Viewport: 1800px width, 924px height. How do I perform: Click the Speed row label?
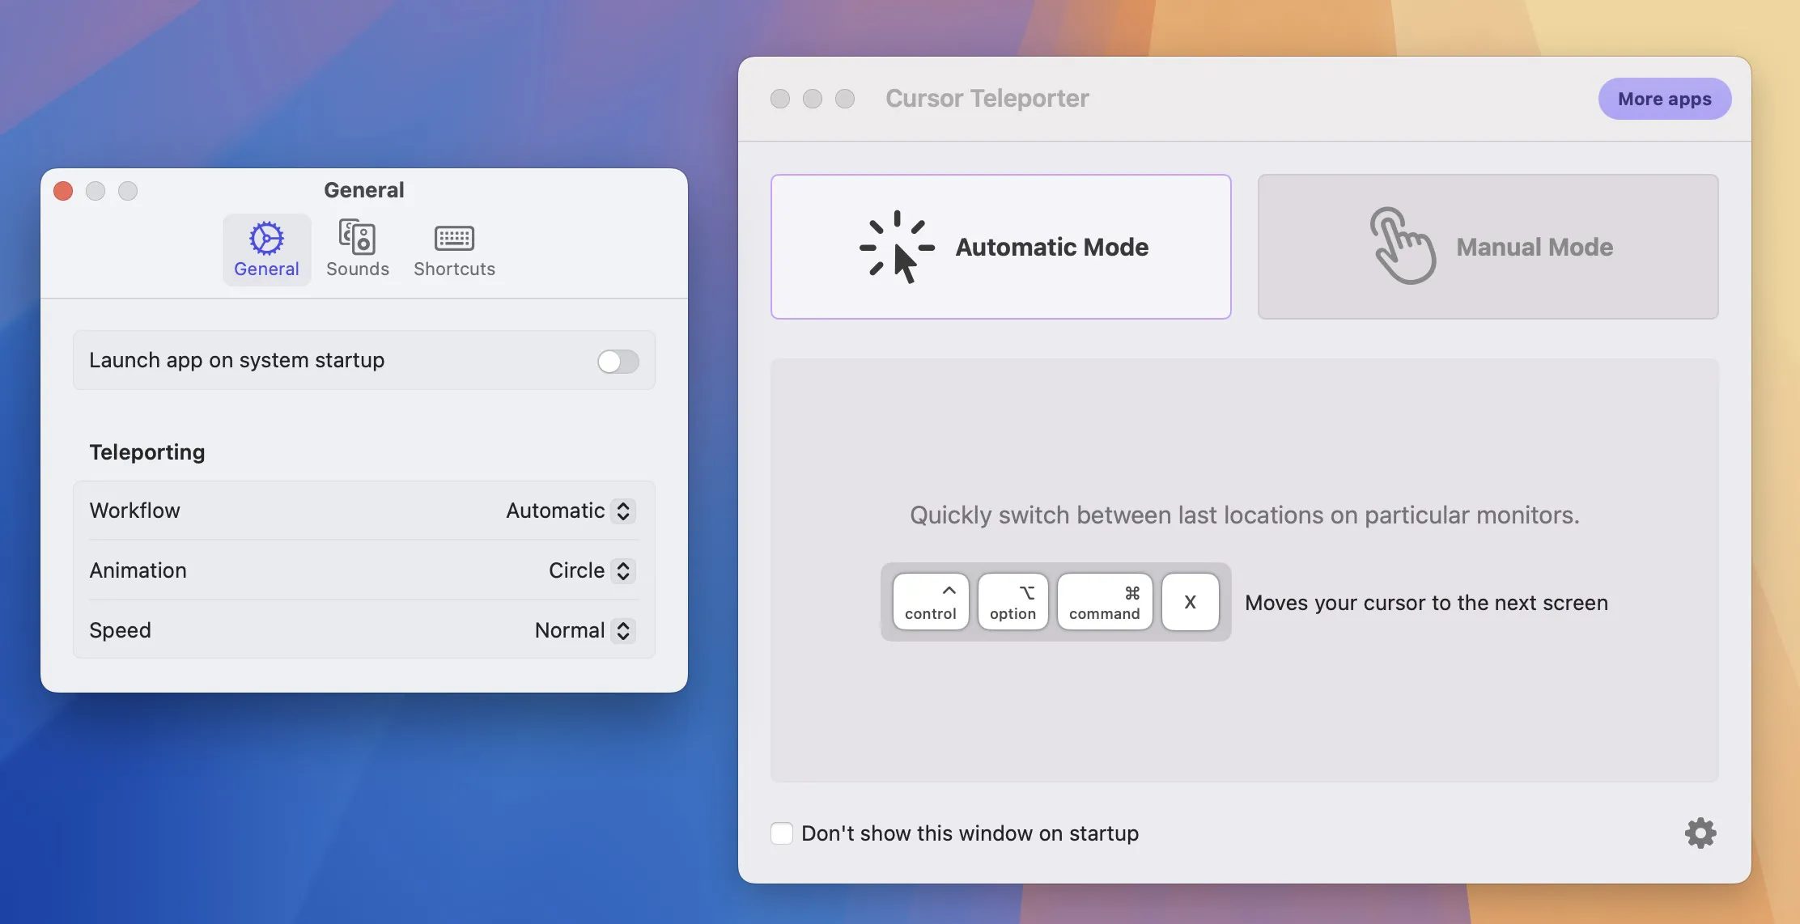coord(121,630)
